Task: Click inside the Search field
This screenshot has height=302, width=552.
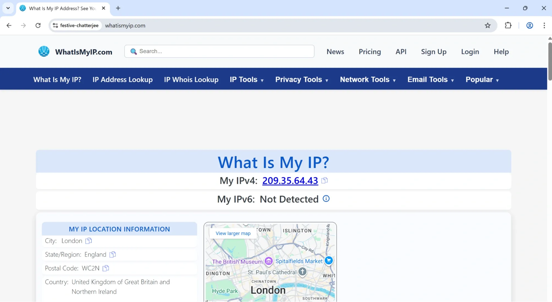Action: tap(218, 51)
